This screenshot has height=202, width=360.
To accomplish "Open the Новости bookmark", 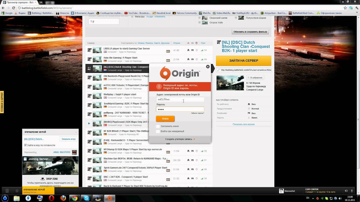I will [x=62, y=13].
